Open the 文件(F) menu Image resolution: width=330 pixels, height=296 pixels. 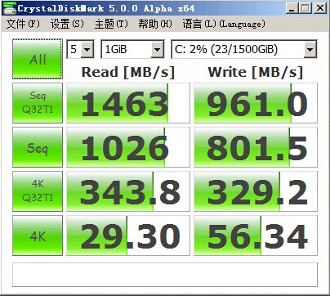click(x=23, y=24)
